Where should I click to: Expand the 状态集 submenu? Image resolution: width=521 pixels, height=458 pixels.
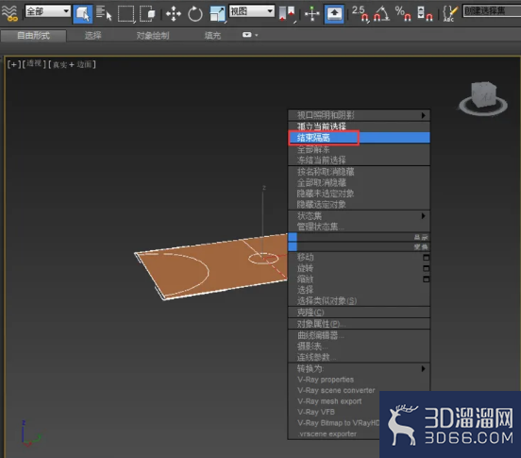tap(359, 216)
